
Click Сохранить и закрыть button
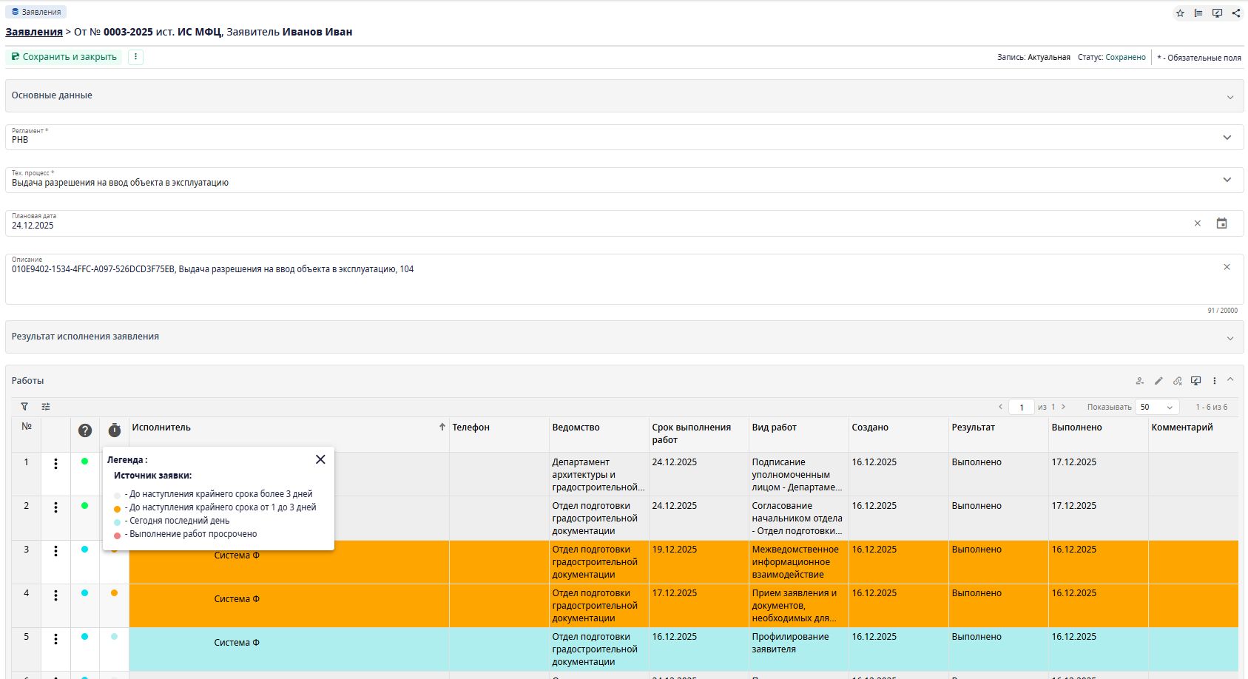click(64, 57)
